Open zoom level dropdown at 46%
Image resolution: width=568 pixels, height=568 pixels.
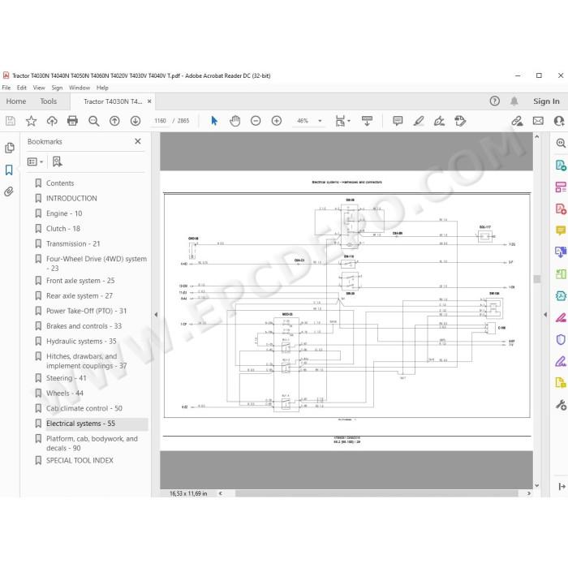click(x=320, y=121)
